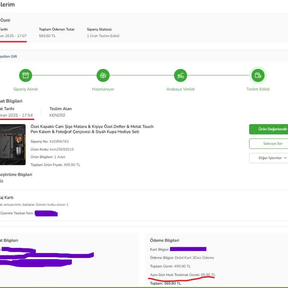
Task: Click the Toplam Ödenen Tutar 569,80 TL amount
Action: [x=47, y=36]
